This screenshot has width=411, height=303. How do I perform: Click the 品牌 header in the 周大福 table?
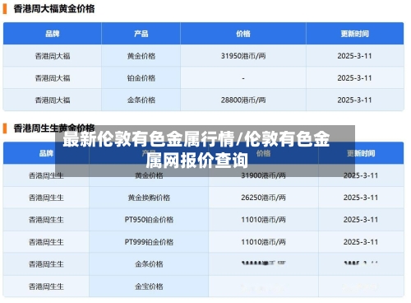point(53,34)
